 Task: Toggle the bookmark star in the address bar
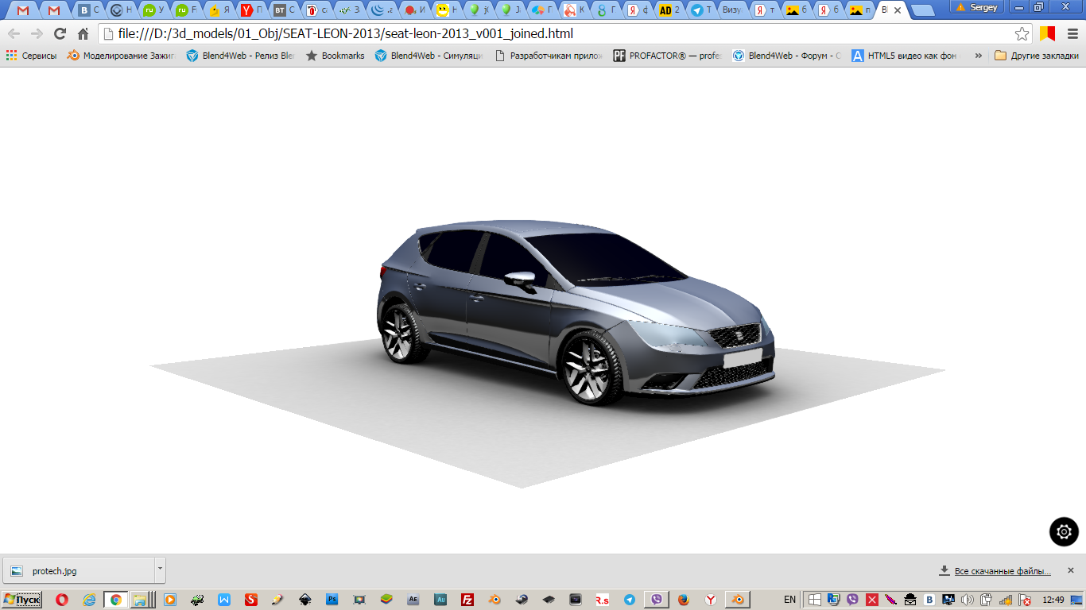(x=1021, y=33)
